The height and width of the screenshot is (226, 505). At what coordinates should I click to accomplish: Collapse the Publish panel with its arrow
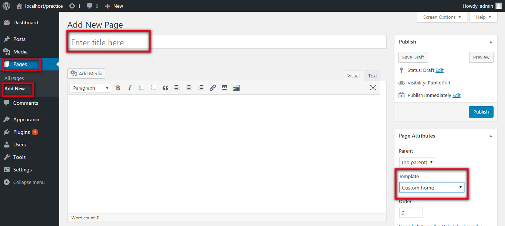pyautogui.click(x=491, y=42)
